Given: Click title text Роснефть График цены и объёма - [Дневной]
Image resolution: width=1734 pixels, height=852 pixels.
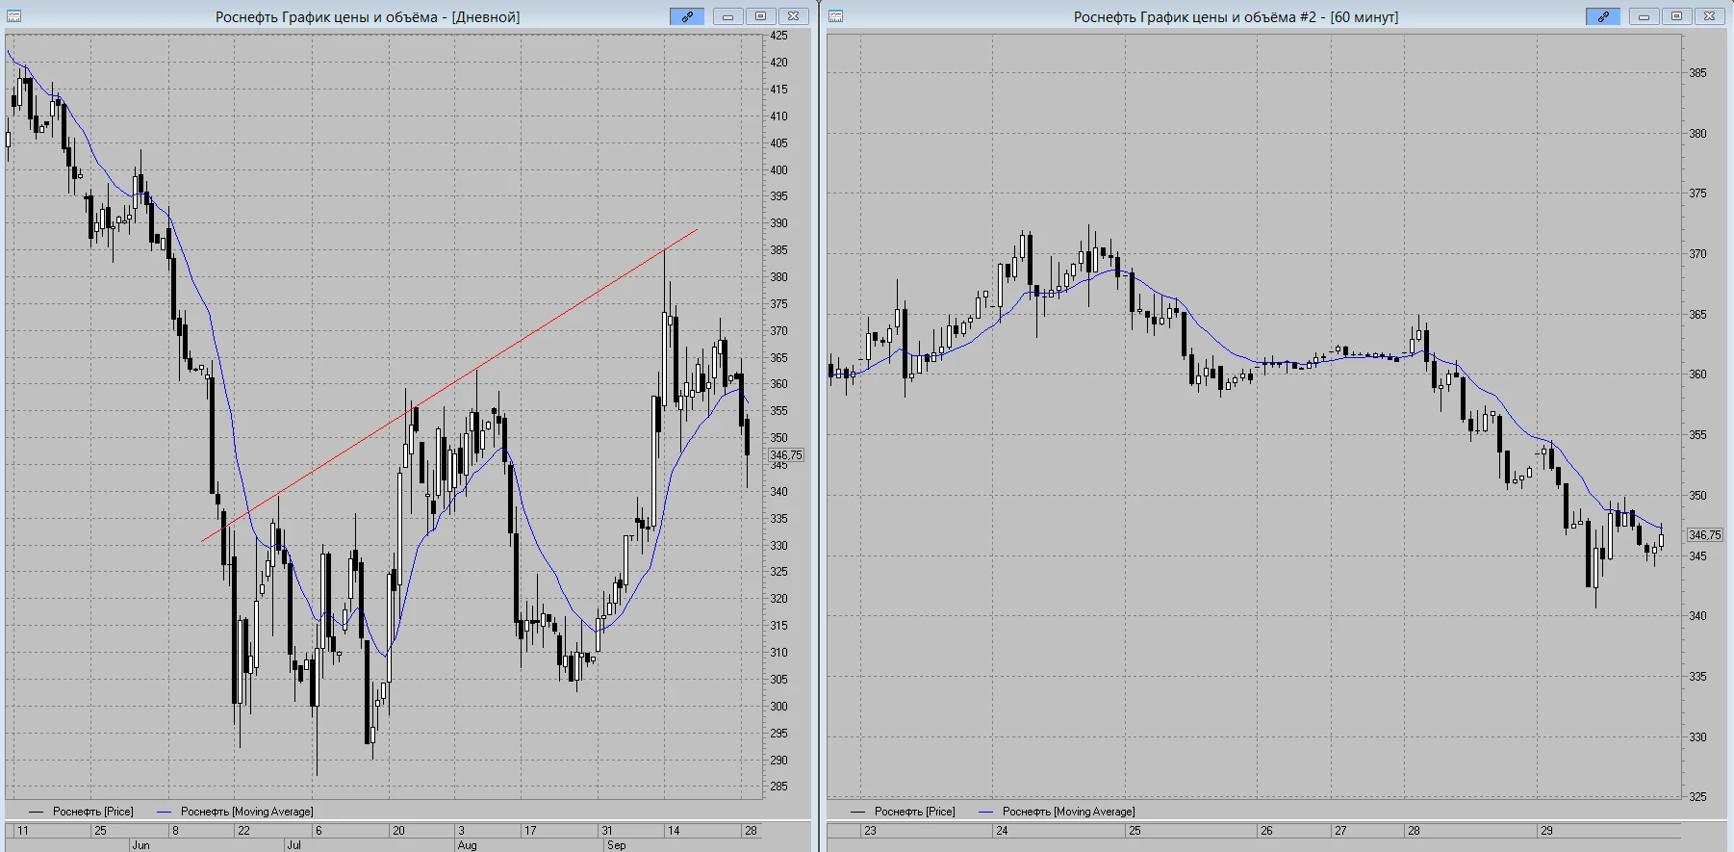Looking at the screenshot, I should (368, 16).
